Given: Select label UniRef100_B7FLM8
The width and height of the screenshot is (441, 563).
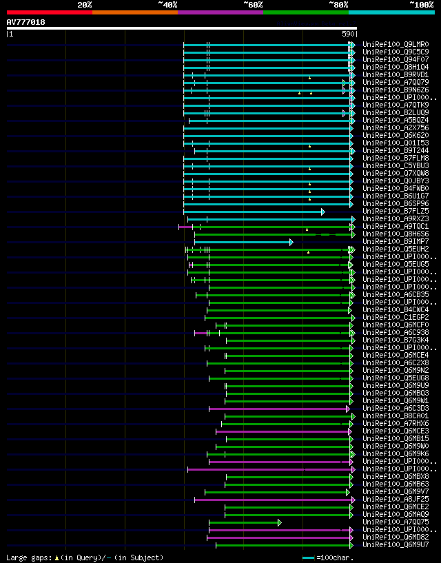Looking at the screenshot, I should [x=396, y=158].
